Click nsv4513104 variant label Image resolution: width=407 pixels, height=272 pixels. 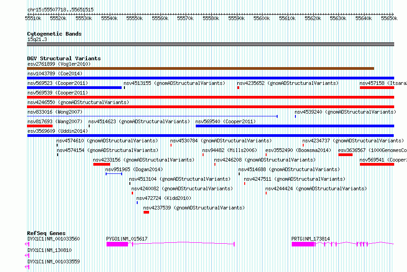click(x=180, y=179)
